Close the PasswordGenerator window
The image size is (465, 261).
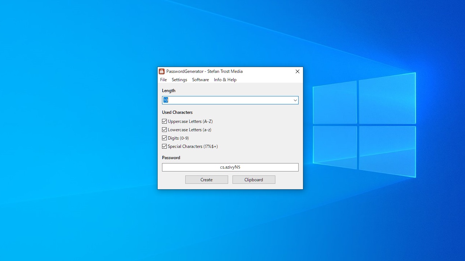[298, 71]
